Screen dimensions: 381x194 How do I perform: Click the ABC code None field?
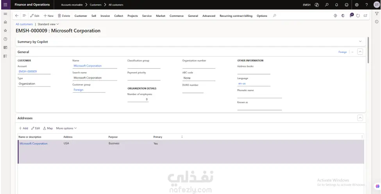coord(199,78)
